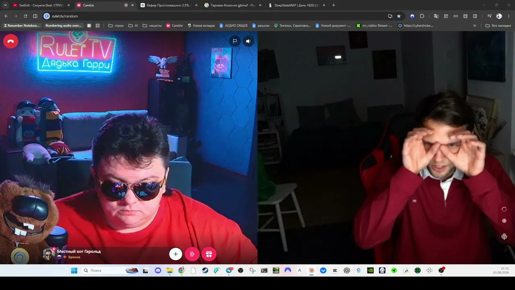Open the round coin badge at bottom left
The width and height of the screenshot is (515, 290).
20,257
